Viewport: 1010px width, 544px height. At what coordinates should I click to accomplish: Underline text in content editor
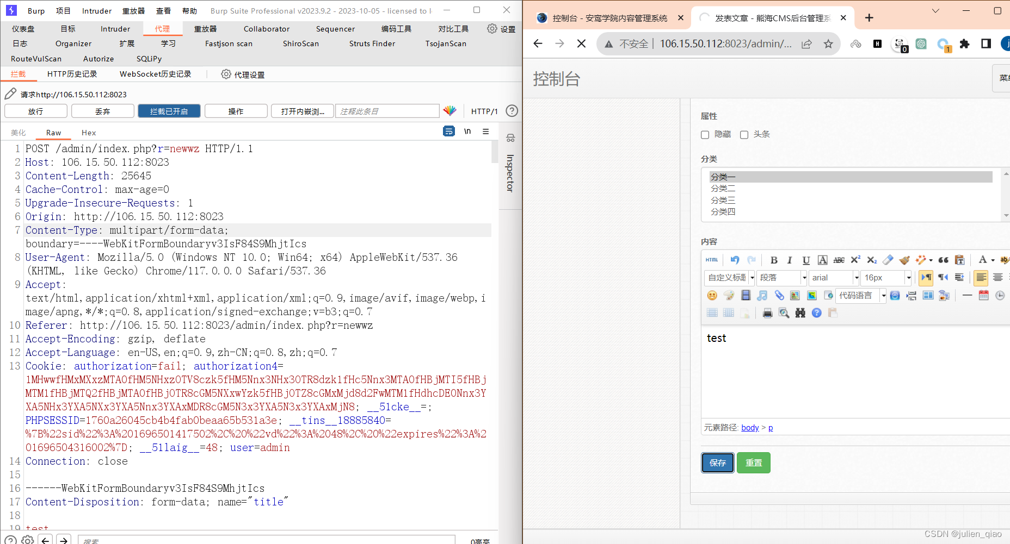[x=806, y=260]
